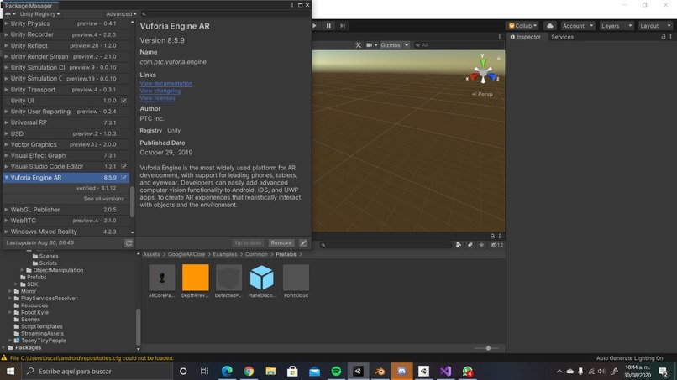Click Examples in the breadcrumb path
The height and width of the screenshot is (380, 677).
225,254
